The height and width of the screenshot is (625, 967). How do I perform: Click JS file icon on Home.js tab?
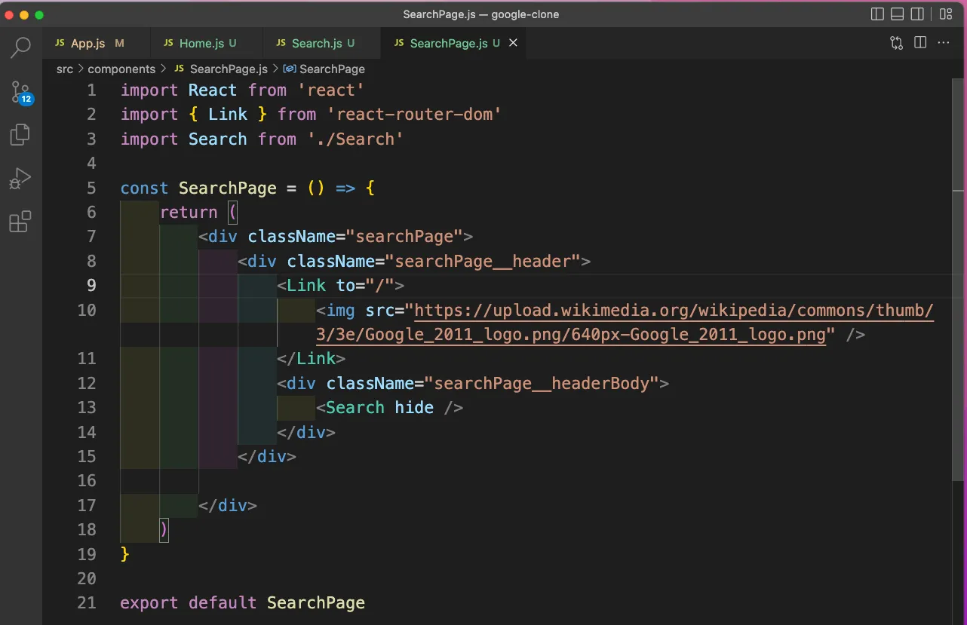169,44
